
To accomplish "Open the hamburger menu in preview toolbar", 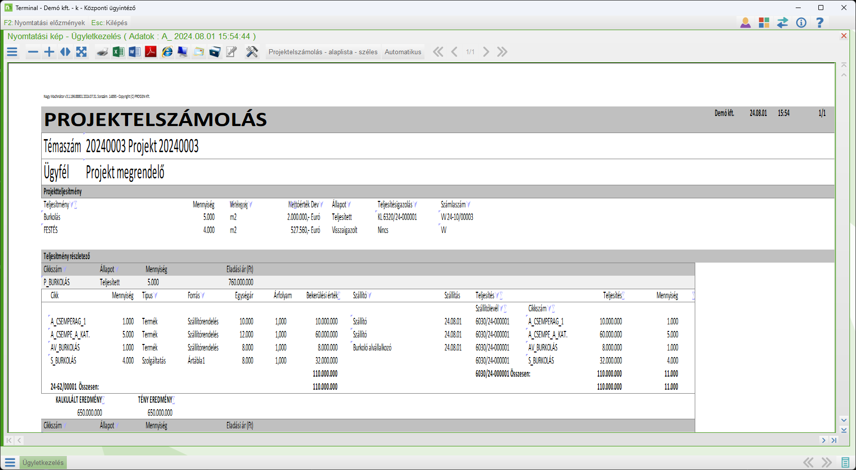I will coord(12,52).
